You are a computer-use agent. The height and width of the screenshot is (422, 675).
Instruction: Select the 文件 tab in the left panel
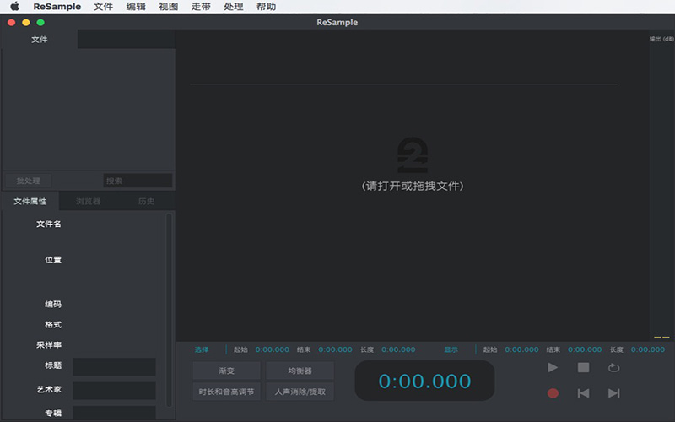[39, 39]
